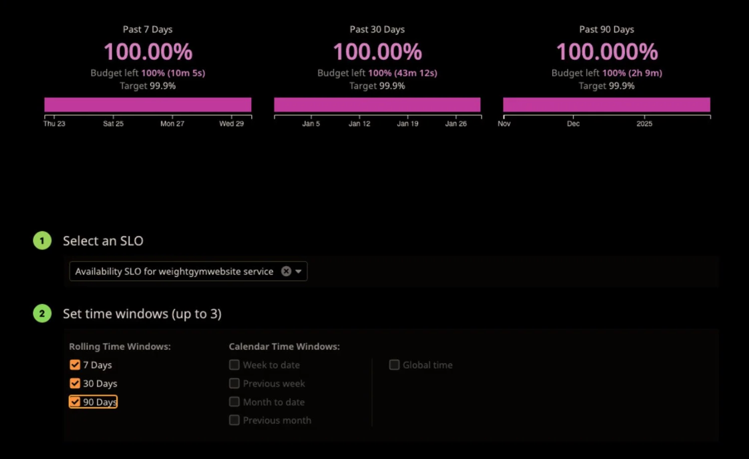Click the Past 30 Days budget progress bar
This screenshot has width=749, height=459.
point(377,104)
